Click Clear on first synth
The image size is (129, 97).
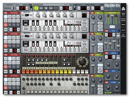tap(26, 29)
